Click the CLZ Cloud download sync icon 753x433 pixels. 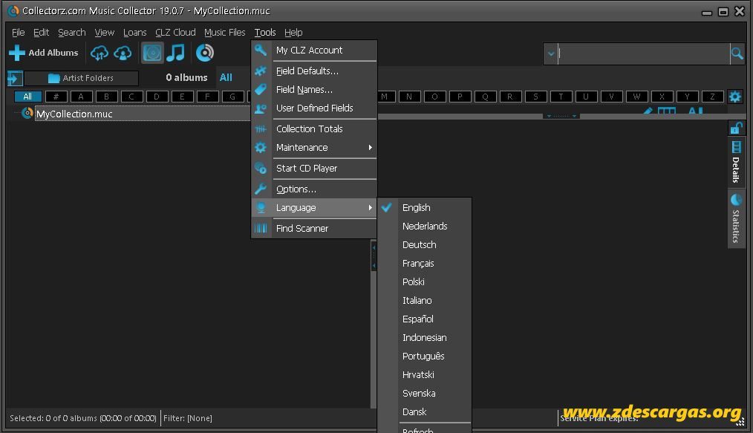123,53
